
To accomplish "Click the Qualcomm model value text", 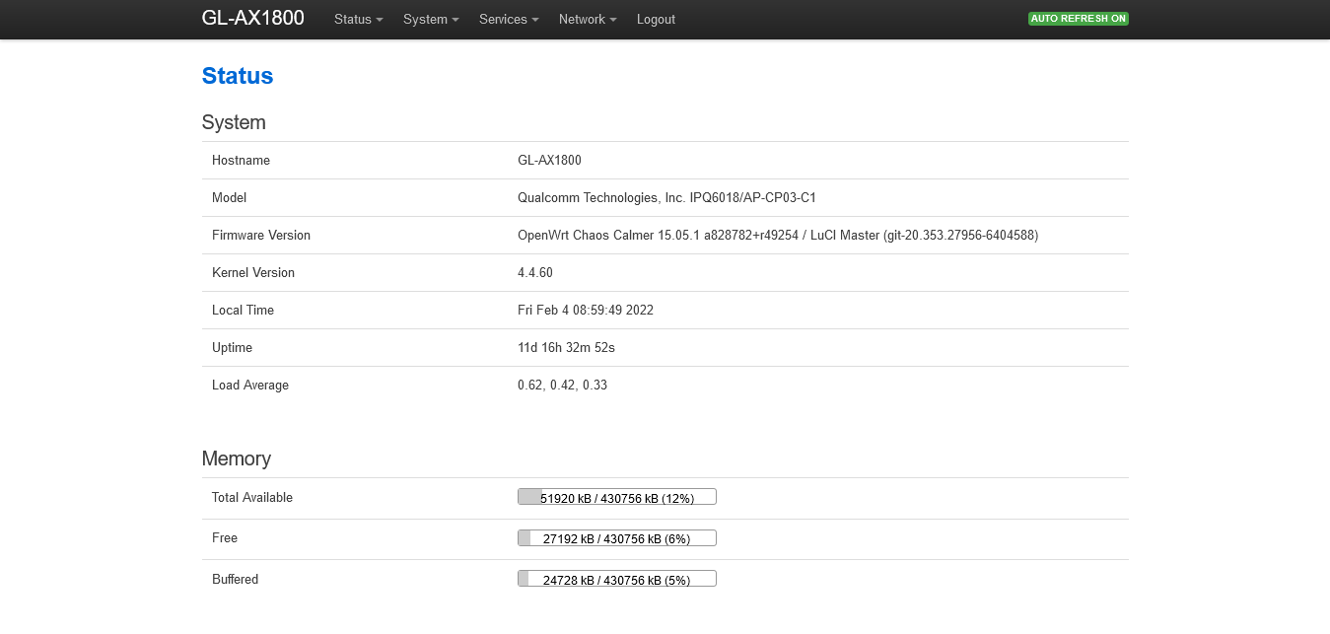I will pyautogui.click(x=666, y=198).
